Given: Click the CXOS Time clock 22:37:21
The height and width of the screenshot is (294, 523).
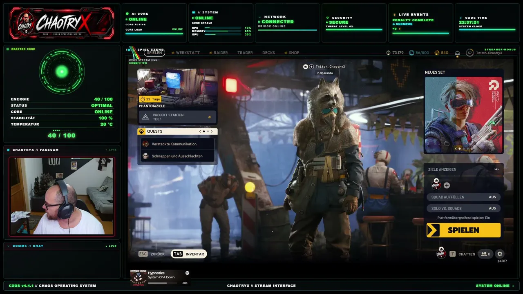Looking at the screenshot, I should [x=468, y=22].
